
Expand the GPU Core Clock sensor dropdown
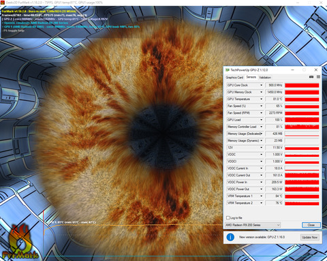[x=261, y=85]
